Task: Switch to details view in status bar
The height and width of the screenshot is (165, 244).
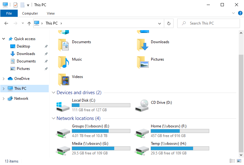Action: point(232,161)
